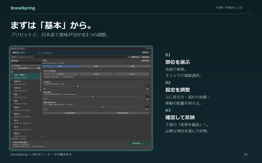Open the 使い方 help button
The height and width of the screenshot is (163, 262).
[x=145, y=52]
